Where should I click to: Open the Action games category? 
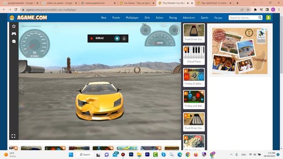pos(160,18)
